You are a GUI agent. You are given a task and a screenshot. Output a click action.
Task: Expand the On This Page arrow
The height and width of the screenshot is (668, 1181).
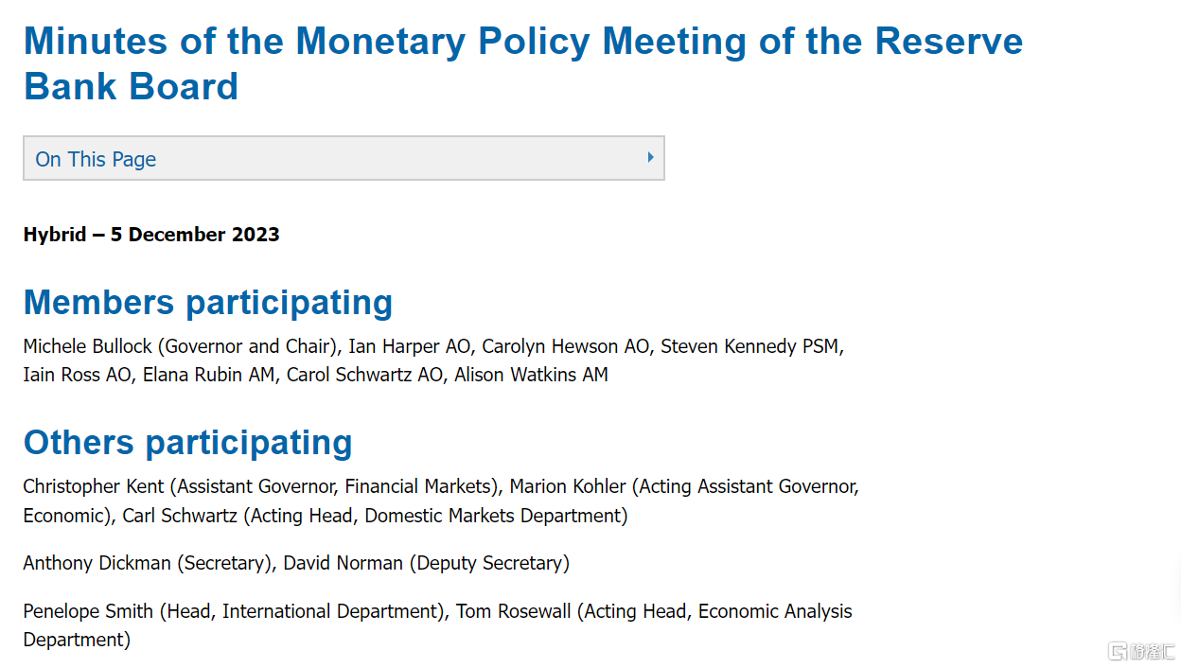650,158
